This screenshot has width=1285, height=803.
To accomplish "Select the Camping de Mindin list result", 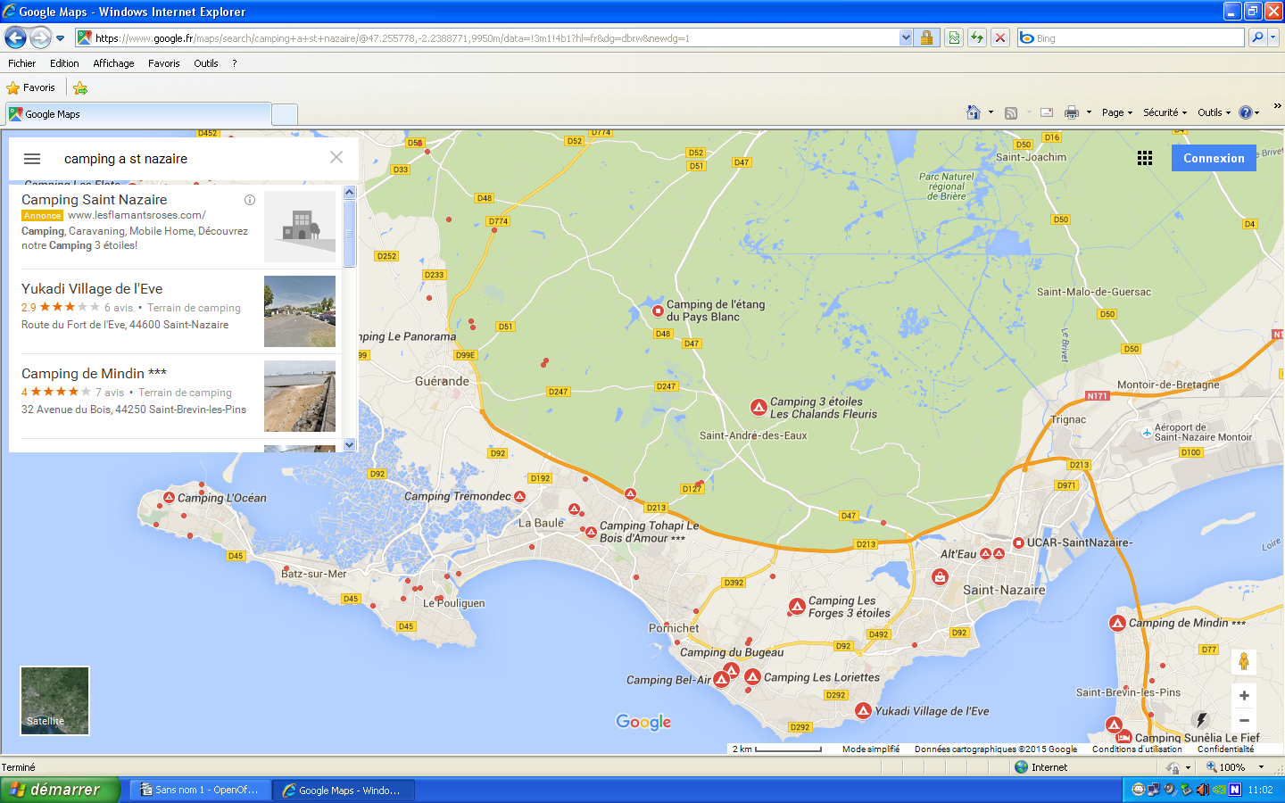I will (175, 396).
